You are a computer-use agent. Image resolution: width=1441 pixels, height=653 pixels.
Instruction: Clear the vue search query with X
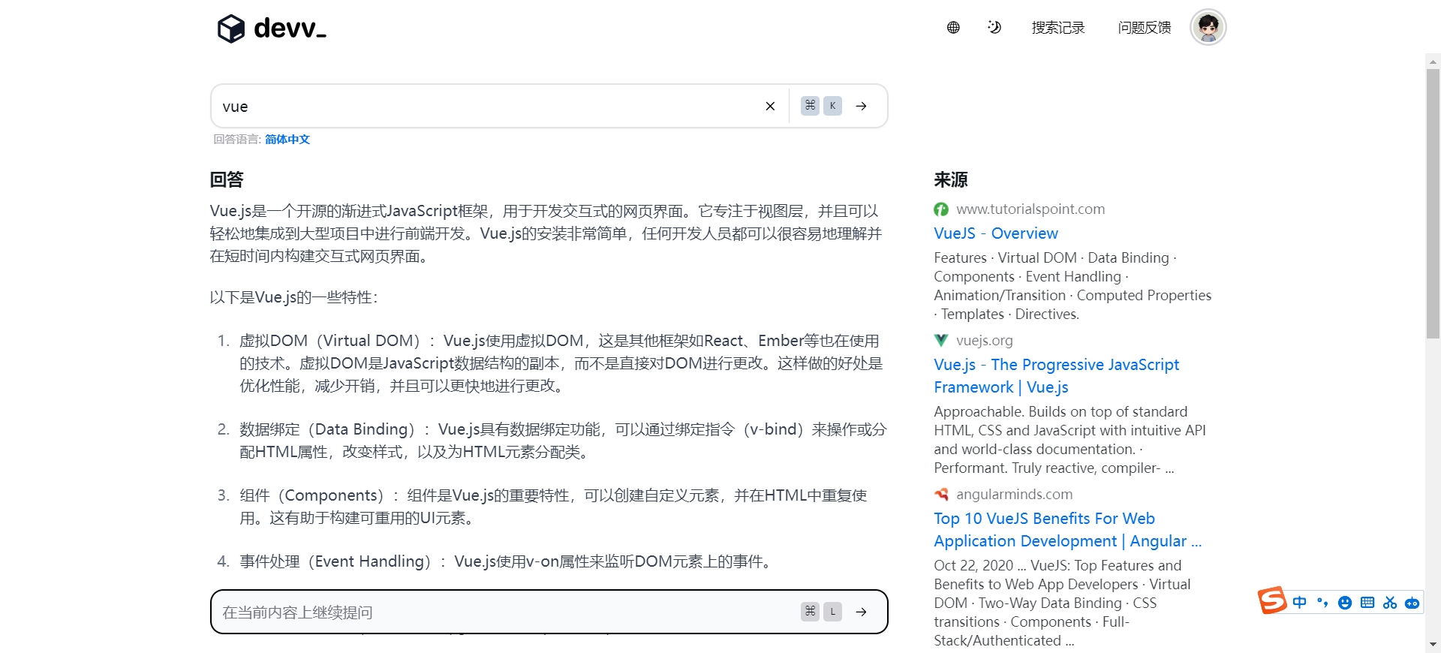[x=770, y=107]
